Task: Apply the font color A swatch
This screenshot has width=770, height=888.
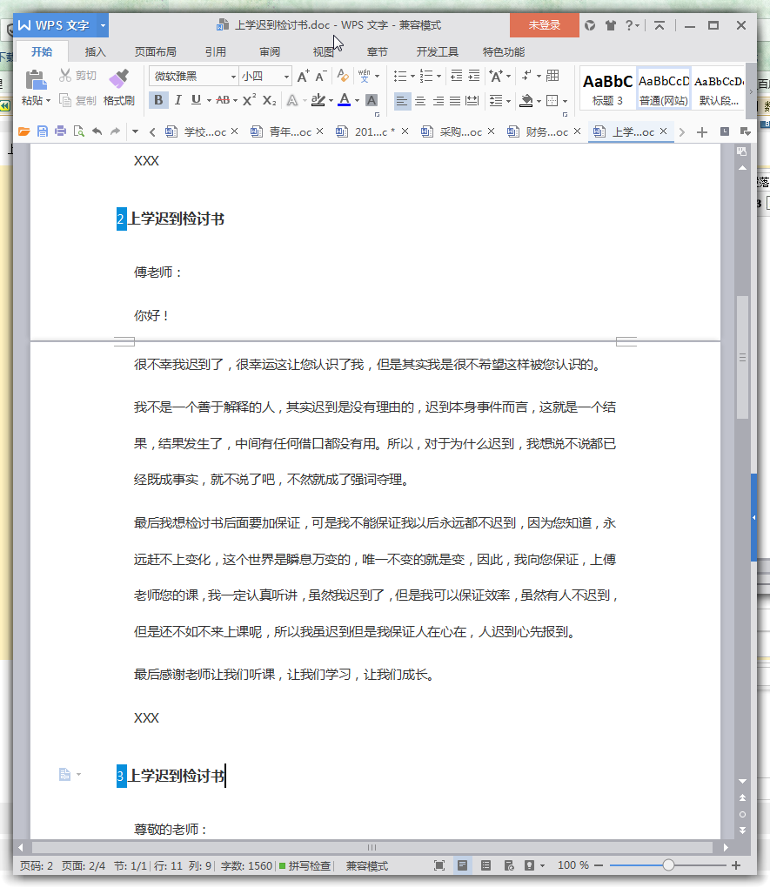Action: pyautogui.click(x=345, y=100)
